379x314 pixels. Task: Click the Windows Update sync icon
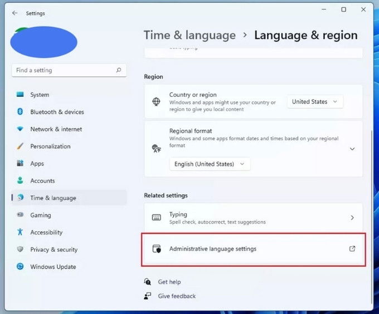click(x=20, y=267)
